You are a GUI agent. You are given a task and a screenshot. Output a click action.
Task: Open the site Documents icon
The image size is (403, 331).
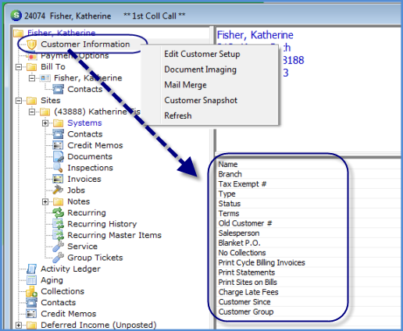[x=58, y=157]
